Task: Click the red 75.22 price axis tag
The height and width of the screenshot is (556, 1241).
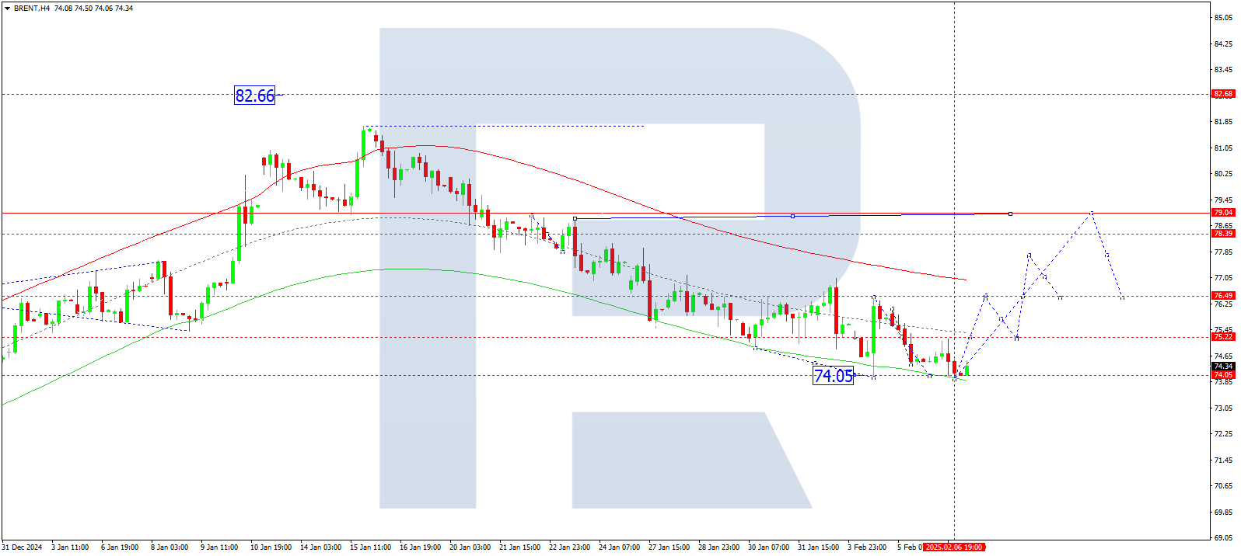Action: coord(1223,337)
